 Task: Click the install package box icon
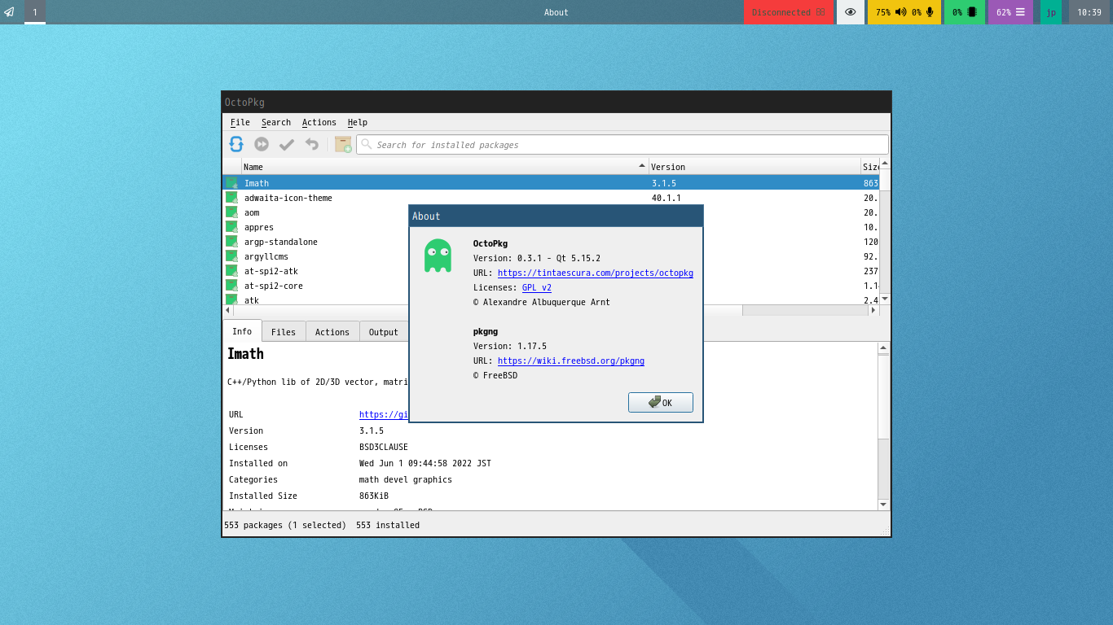coord(343,144)
